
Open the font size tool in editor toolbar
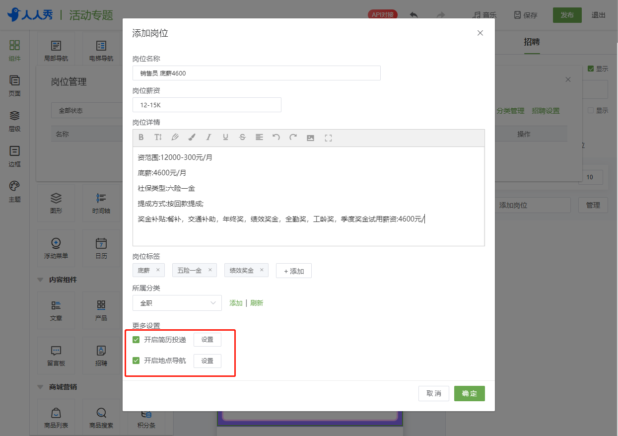(x=158, y=138)
